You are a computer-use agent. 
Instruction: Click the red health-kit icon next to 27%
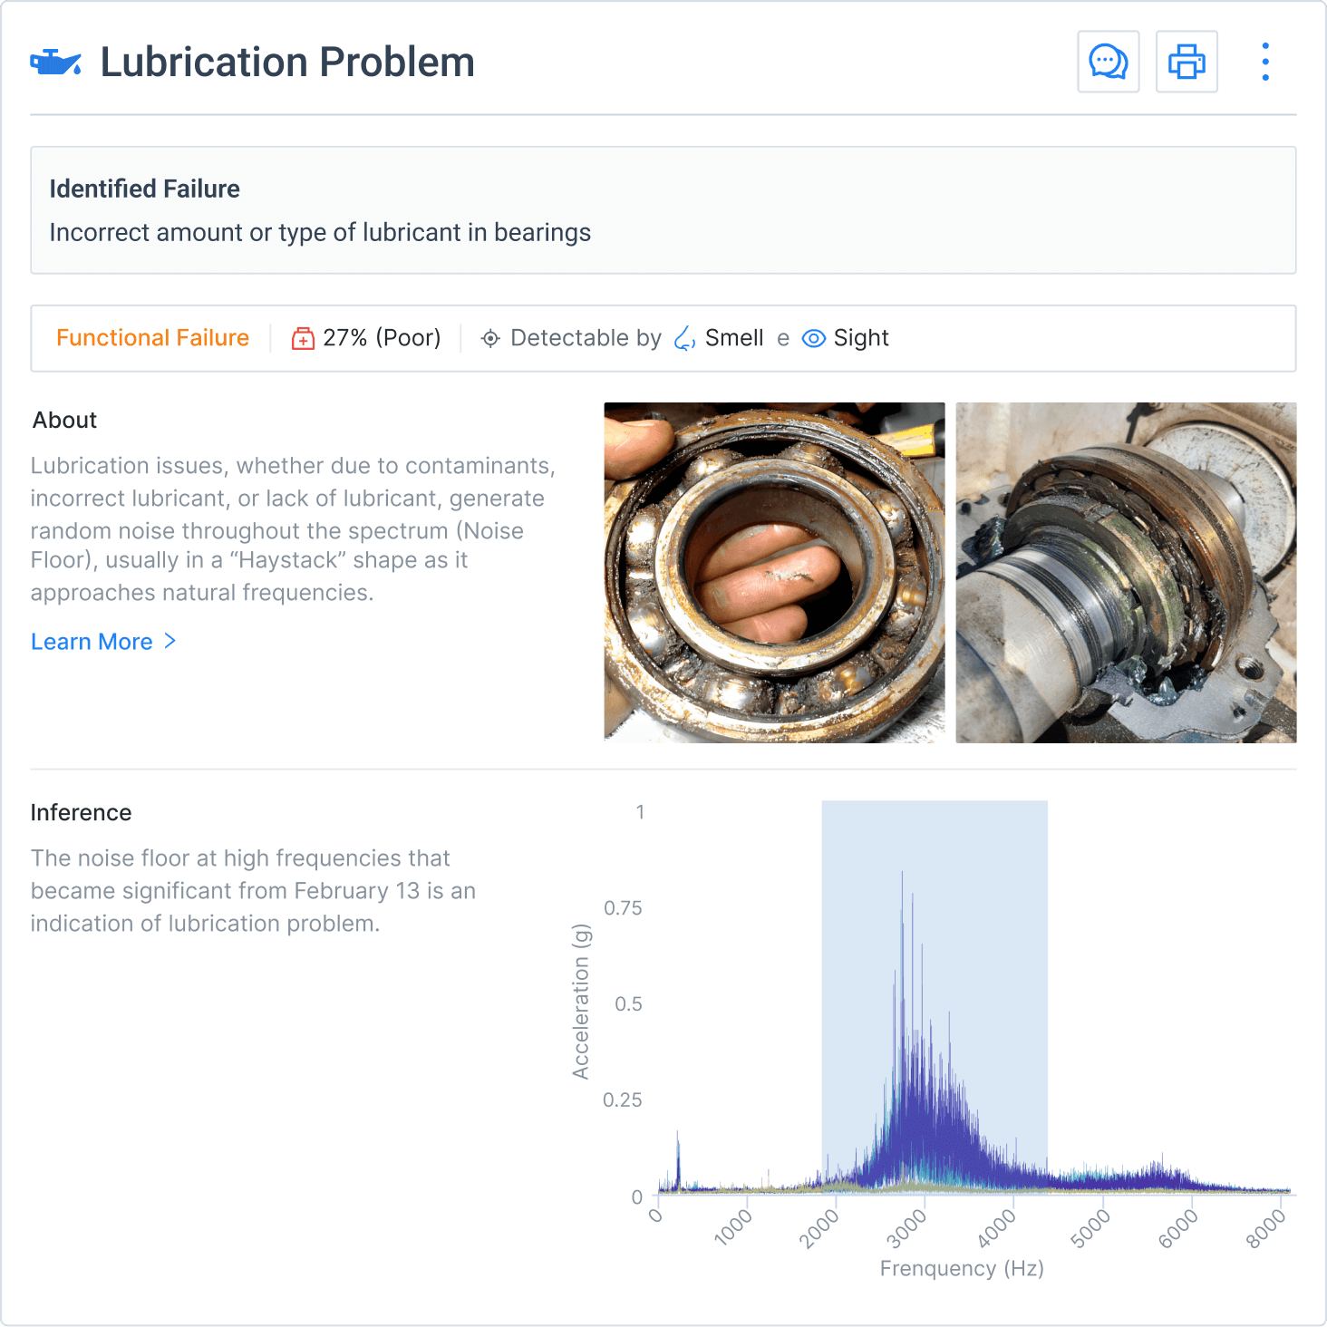coord(304,337)
